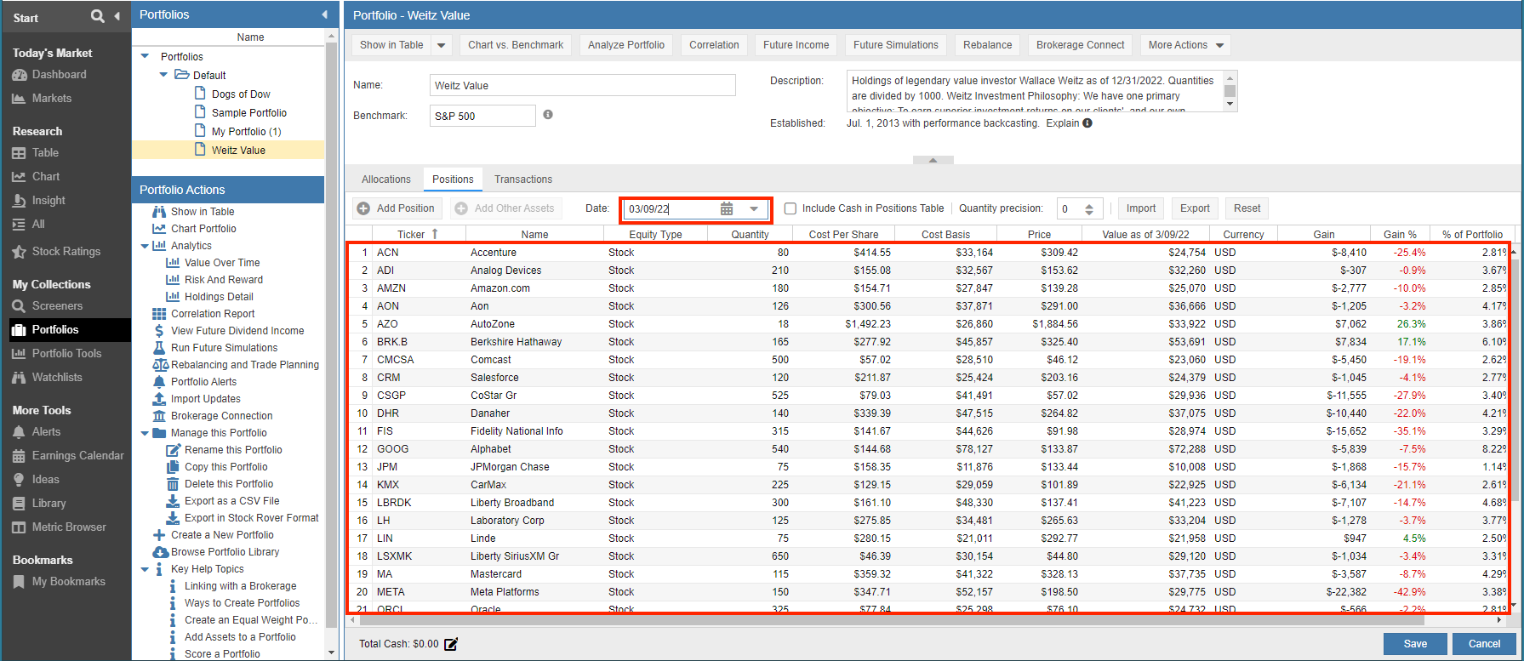
Task: Click the description box scrollbar
Action: [x=1230, y=91]
